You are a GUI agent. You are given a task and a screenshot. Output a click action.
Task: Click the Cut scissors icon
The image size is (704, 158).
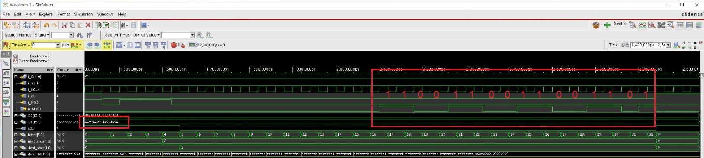pyautogui.click(x=64, y=25)
